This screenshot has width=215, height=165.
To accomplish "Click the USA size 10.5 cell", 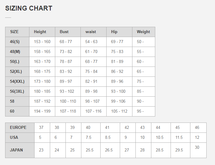I will coord(159,137).
